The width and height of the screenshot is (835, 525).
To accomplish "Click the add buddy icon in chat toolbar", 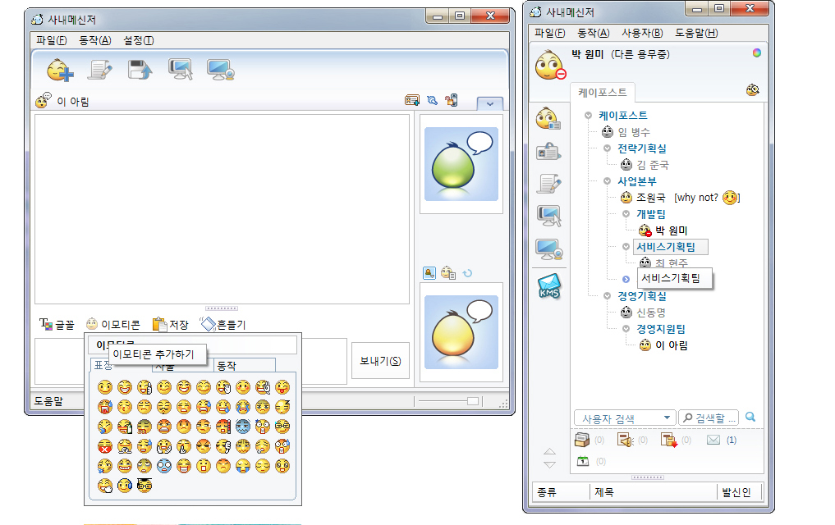I will 60,71.
